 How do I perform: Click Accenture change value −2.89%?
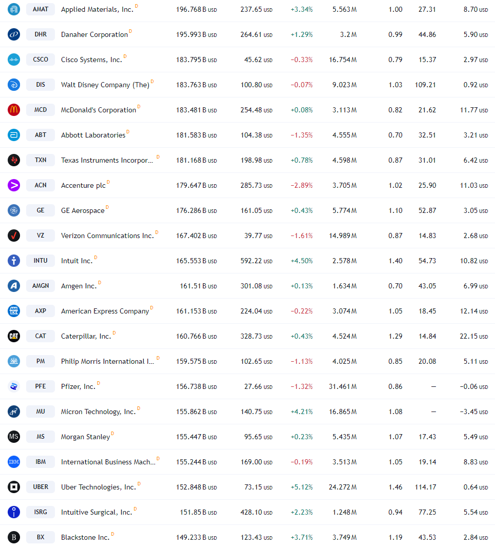pyautogui.click(x=301, y=186)
